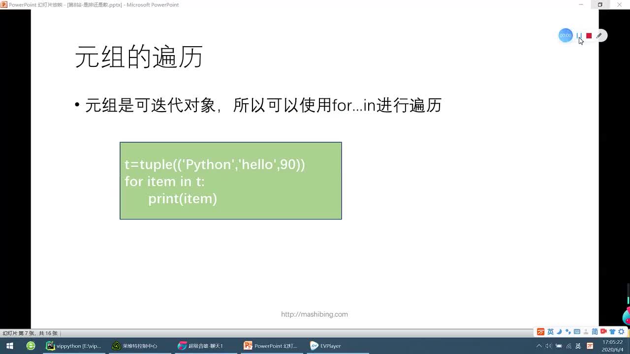630x354 pixels.
Task: Open the soft keyboard icon on IME bar
Action: point(577,332)
